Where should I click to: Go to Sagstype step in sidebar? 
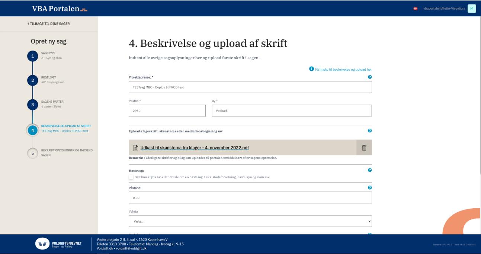point(48,53)
